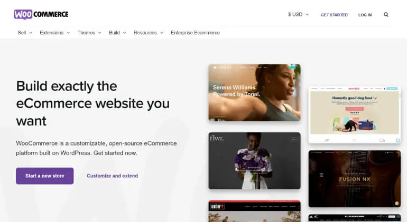Open the search magnifier icon
Screen dimensions: 407x222
pyautogui.click(x=386, y=15)
